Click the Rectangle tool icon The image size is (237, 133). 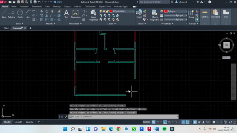point(34,11)
